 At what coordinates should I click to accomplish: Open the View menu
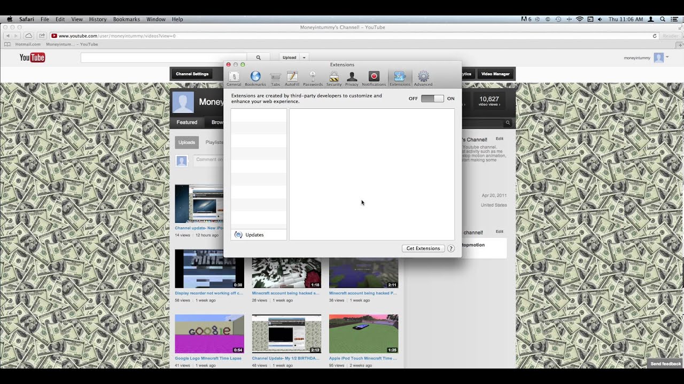click(x=77, y=19)
